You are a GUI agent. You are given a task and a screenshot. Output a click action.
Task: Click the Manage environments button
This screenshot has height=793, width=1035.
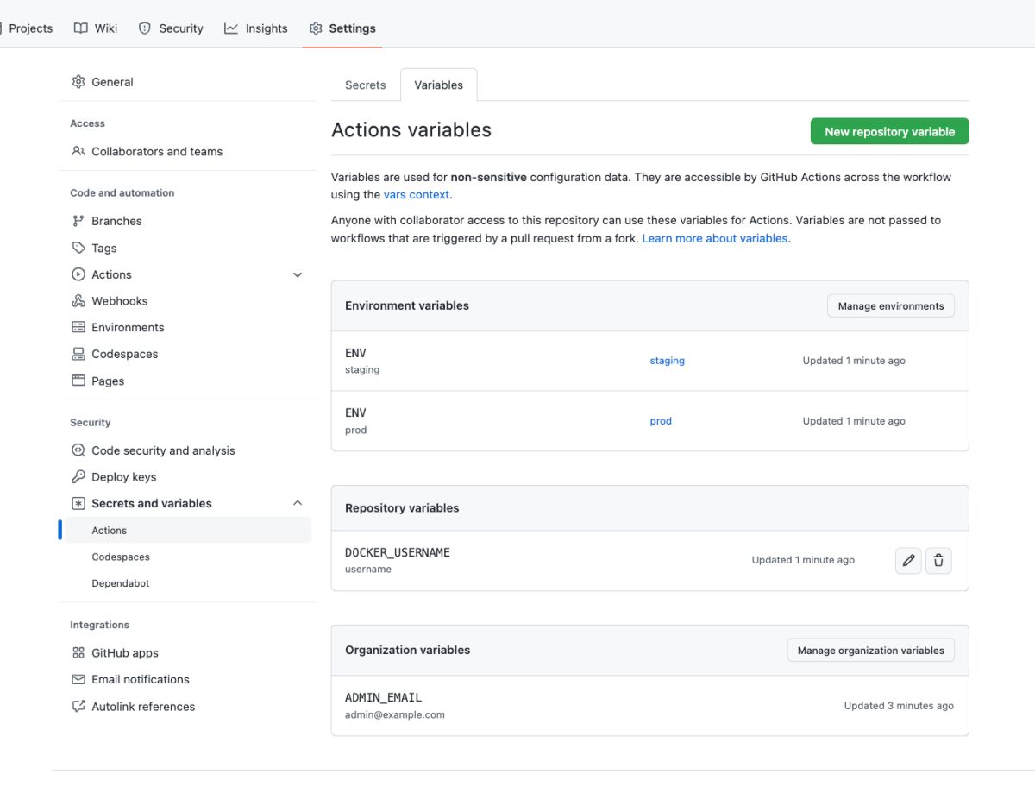tap(890, 306)
